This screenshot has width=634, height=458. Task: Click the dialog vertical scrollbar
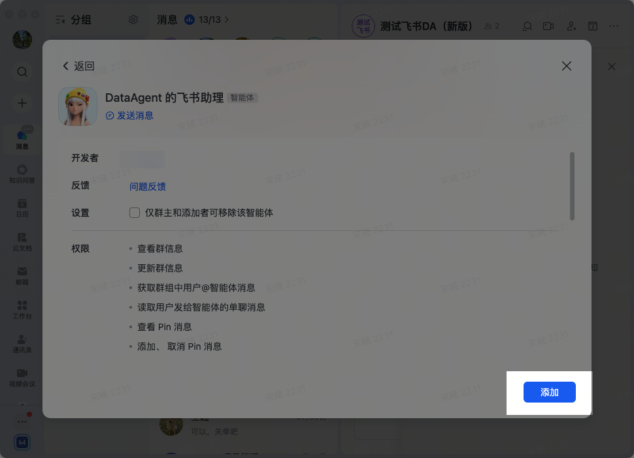[x=572, y=186]
